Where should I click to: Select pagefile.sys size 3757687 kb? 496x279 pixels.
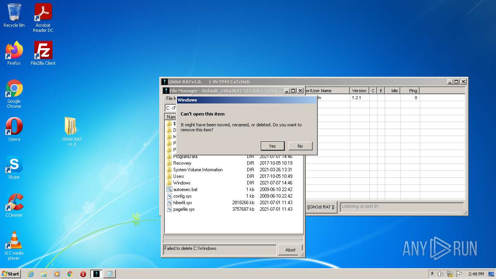[x=243, y=209]
